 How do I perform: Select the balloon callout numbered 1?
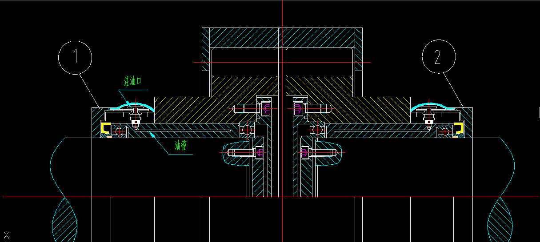click(75, 56)
